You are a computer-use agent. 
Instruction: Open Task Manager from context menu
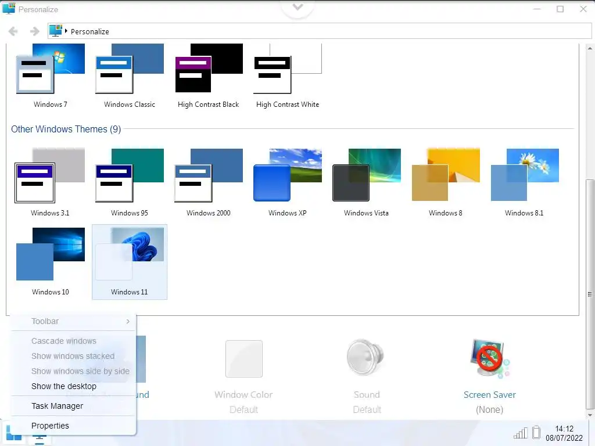(x=73, y=406)
